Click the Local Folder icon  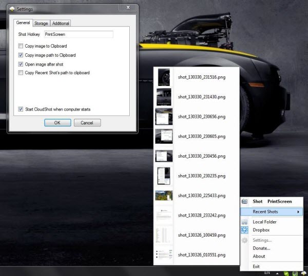point(245,222)
